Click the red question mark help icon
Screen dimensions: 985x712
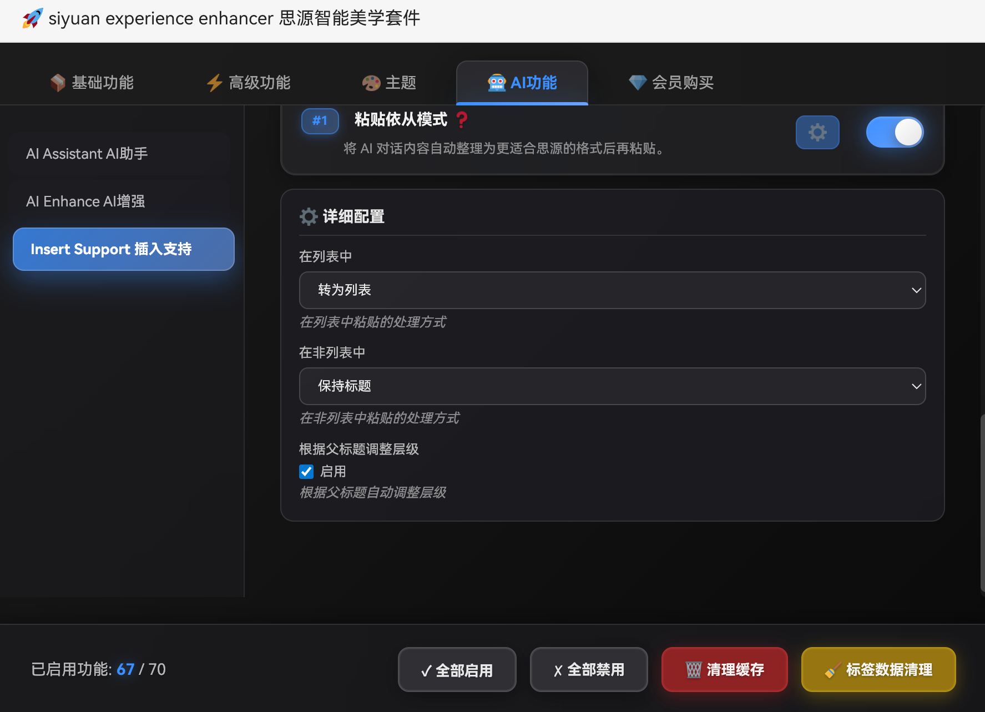coord(462,119)
